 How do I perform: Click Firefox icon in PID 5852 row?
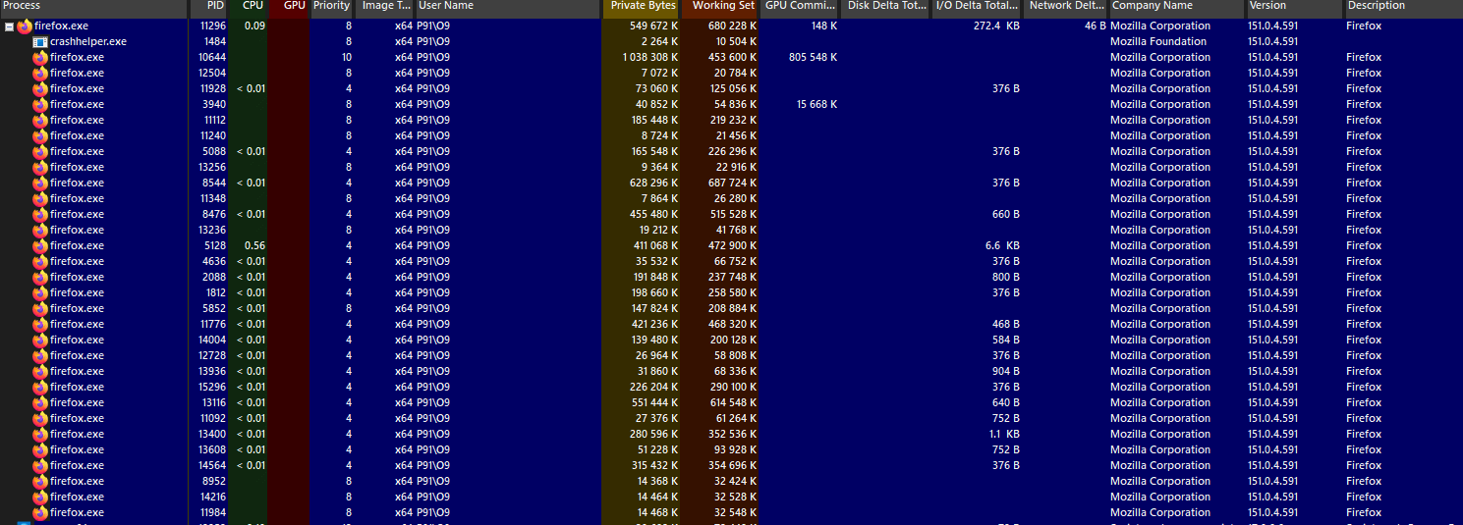(x=40, y=309)
